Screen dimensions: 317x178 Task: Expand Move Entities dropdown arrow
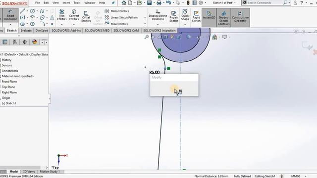[145, 24]
